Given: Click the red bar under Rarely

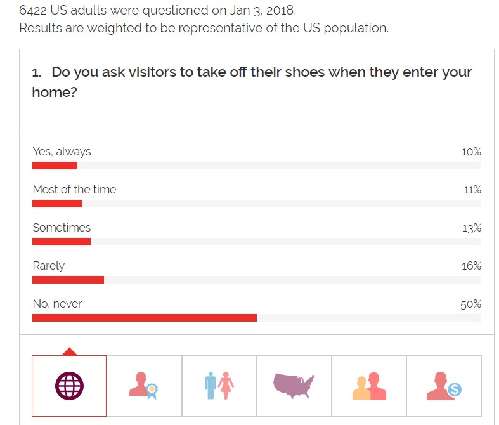Looking at the screenshot, I should coord(68,280).
